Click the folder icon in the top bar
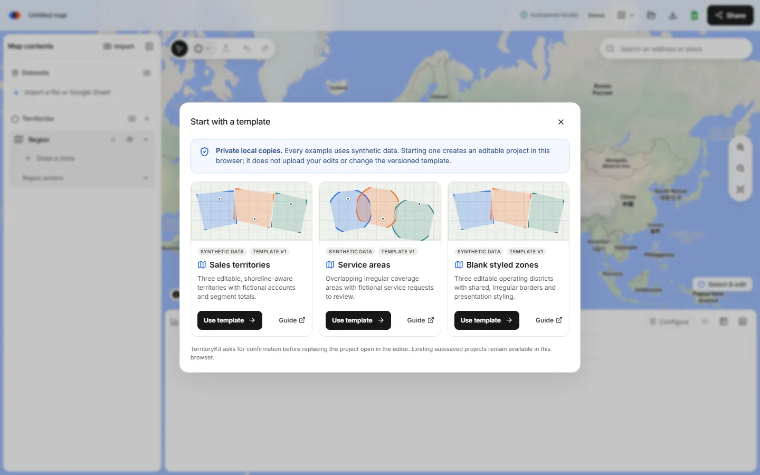Image resolution: width=760 pixels, height=475 pixels. click(x=651, y=15)
